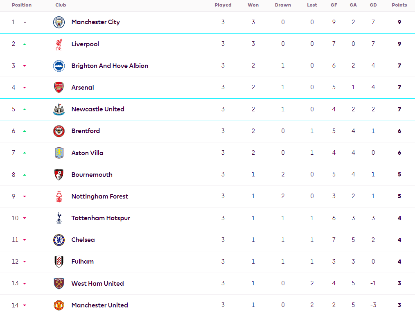This screenshot has width=415, height=316.
Task: Click the Liverpool club crest
Action: [59, 44]
